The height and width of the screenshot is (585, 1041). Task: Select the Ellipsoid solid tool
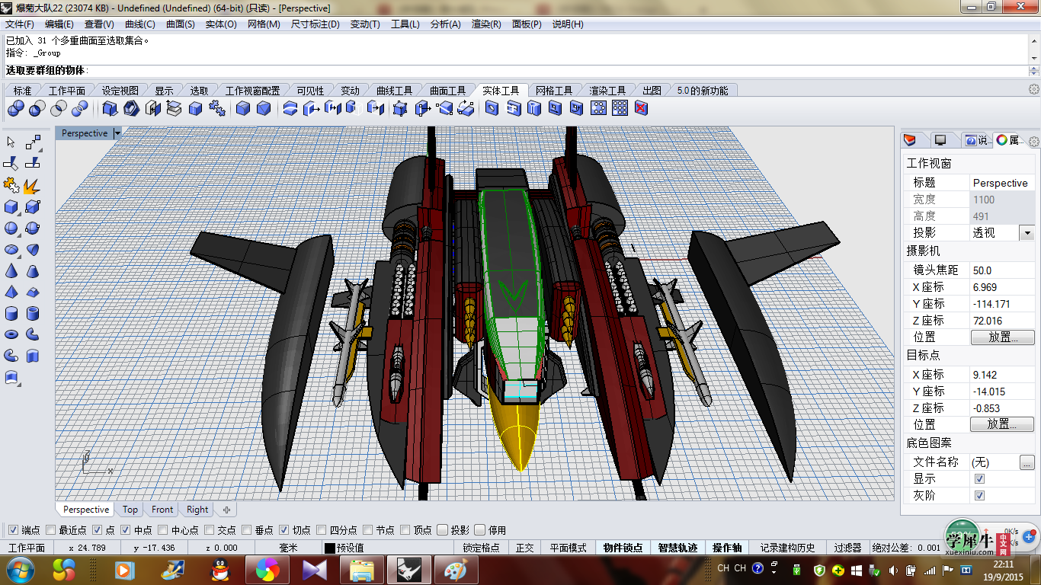11,249
